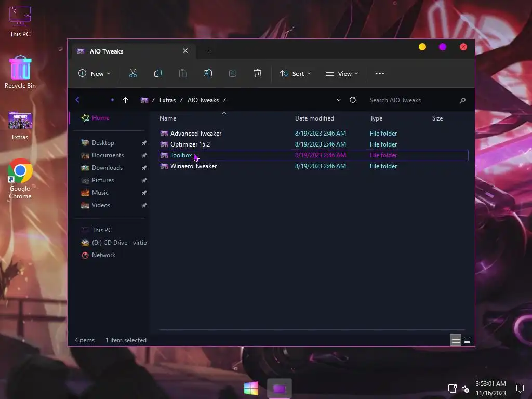Select the AIO Tweaks tab
The height and width of the screenshot is (399, 532).
tap(132, 51)
